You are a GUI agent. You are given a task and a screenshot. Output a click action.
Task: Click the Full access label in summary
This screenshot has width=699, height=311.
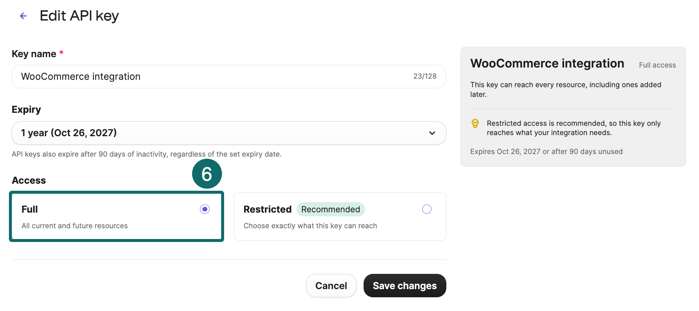coord(657,65)
